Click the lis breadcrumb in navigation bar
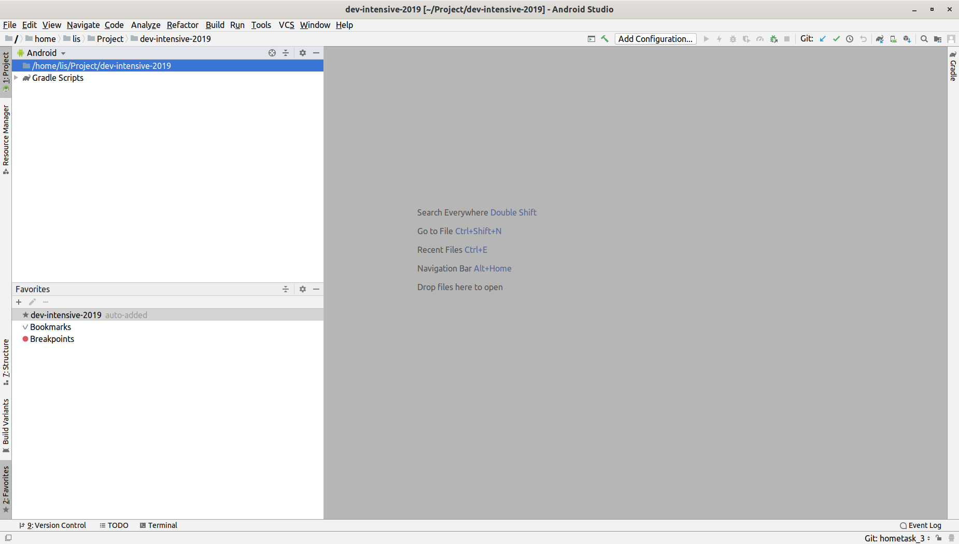Screen dimensions: 959x544 click(x=72, y=39)
